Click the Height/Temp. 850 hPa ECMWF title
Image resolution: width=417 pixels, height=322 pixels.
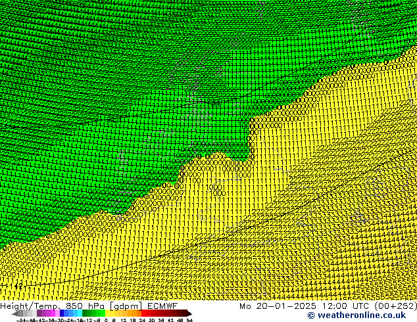(89, 306)
